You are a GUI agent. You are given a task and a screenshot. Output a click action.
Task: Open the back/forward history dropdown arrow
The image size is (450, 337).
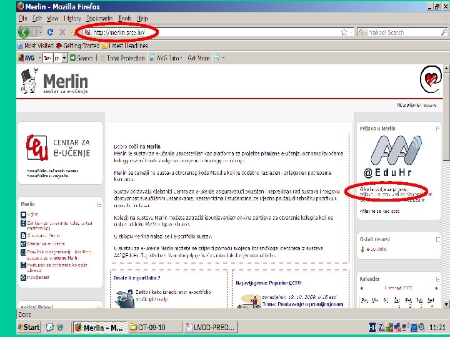(x=41, y=32)
